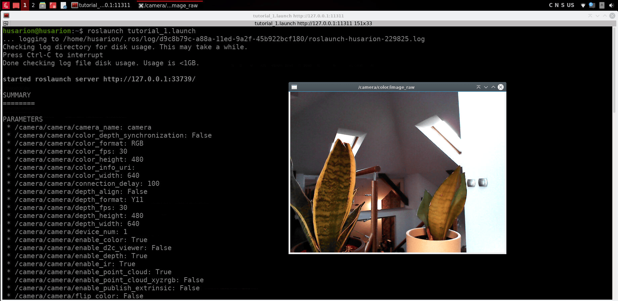The image size is (618, 301).
Task: Select the tutorial_...0.1:11311 taskbar entry
Action: click(x=101, y=5)
